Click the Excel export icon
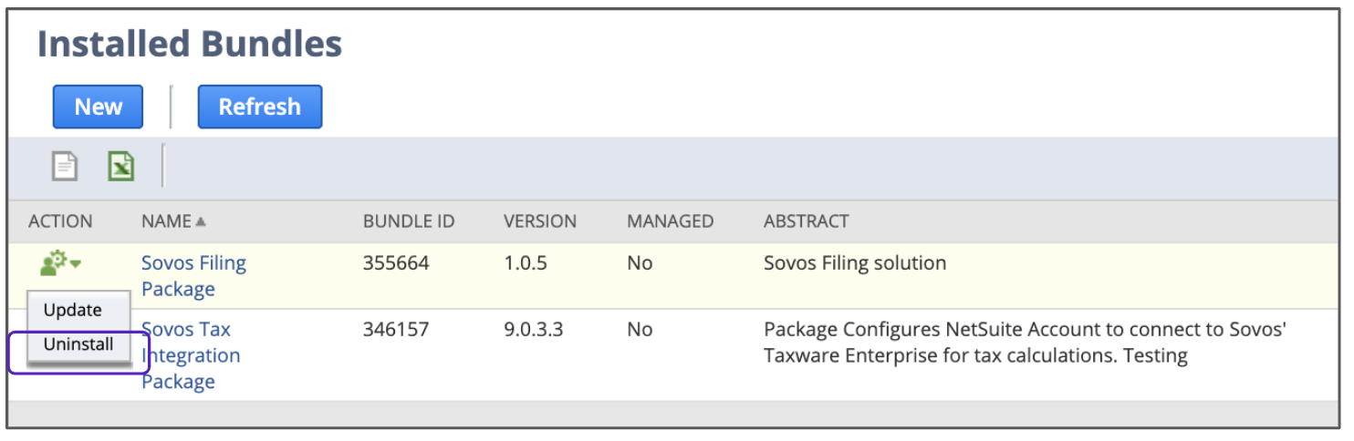The height and width of the screenshot is (441, 1354). pos(121,166)
